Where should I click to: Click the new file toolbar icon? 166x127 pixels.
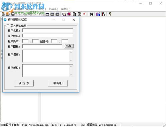pos(3,14)
